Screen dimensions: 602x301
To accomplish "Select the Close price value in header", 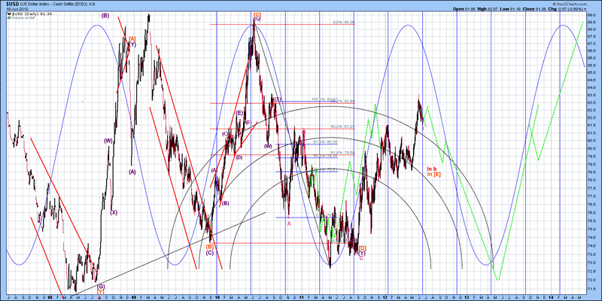I will click(539, 8).
